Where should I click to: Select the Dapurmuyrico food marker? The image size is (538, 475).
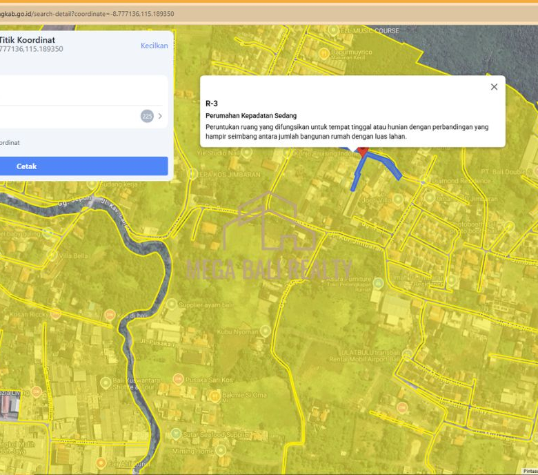click(x=323, y=53)
